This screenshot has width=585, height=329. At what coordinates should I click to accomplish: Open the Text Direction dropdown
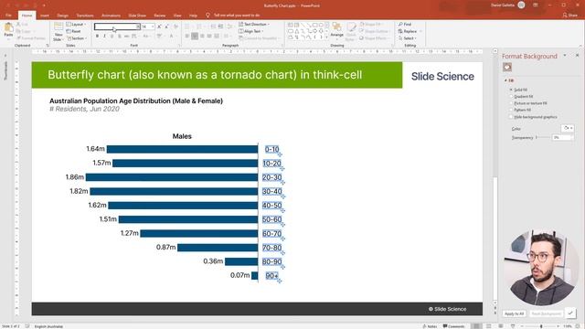(x=254, y=25)
